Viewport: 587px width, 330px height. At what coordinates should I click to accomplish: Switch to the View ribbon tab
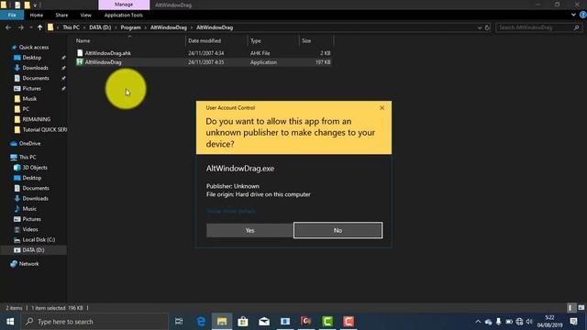click(x=85, y=15)
